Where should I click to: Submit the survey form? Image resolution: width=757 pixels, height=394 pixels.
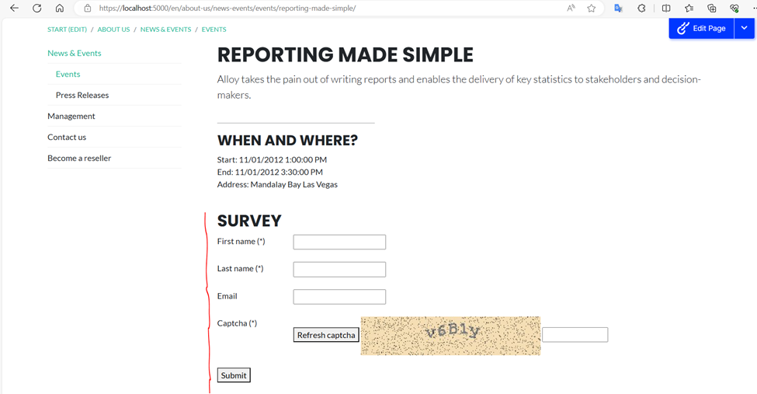(234, 375)
